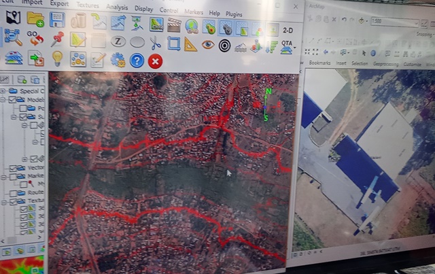Viewport: 435px width, 274px height.
Task: Collapse the Marker tree node
Action: (x=3, y=177)
